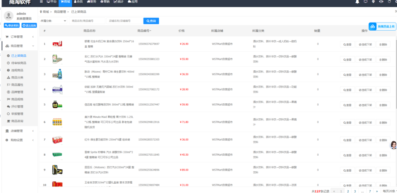Viewport: 397px width, 193px height.
Task: Go to page 2 in pagination
Action: [x=349, y=191]
